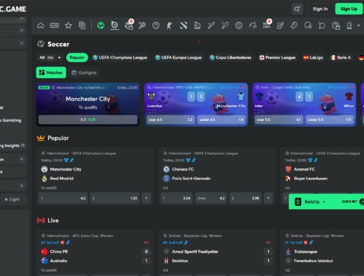Open the All 196 leagues dropdown

click(x=50, y=58)
